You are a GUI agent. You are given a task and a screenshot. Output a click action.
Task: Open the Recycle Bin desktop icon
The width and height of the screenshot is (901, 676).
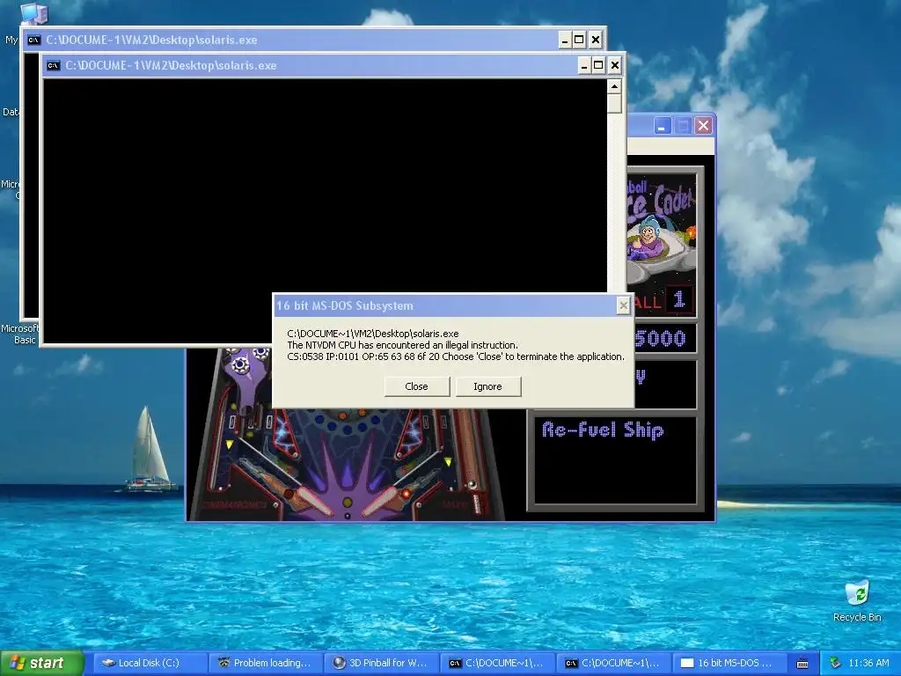857,600
